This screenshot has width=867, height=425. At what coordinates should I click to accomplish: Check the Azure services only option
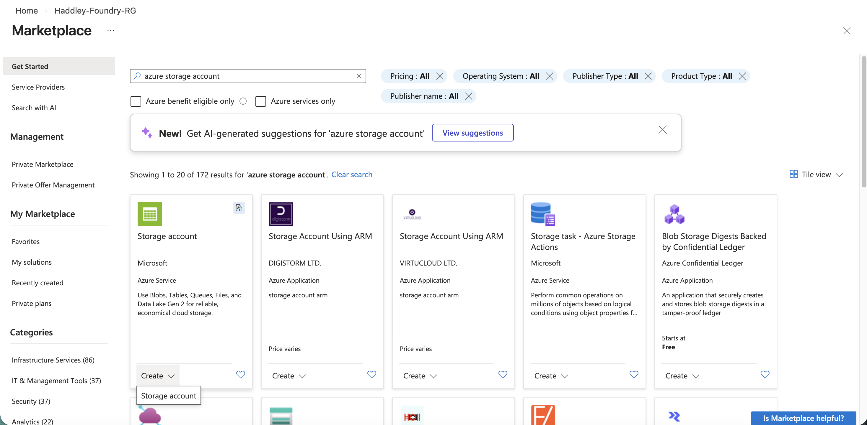pyautogui.click(x=261, y=101)
